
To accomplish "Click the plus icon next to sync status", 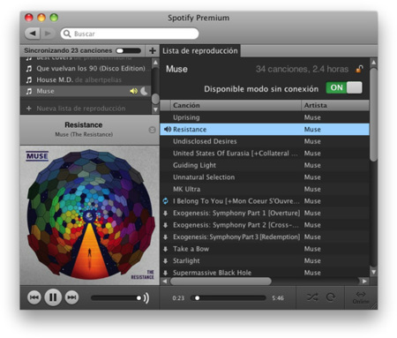I will pyautogui.click(x=153, y=50).
